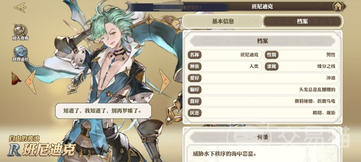Open the home icon button
Screen dimensions: 361x162
click(x=338, y=6)
